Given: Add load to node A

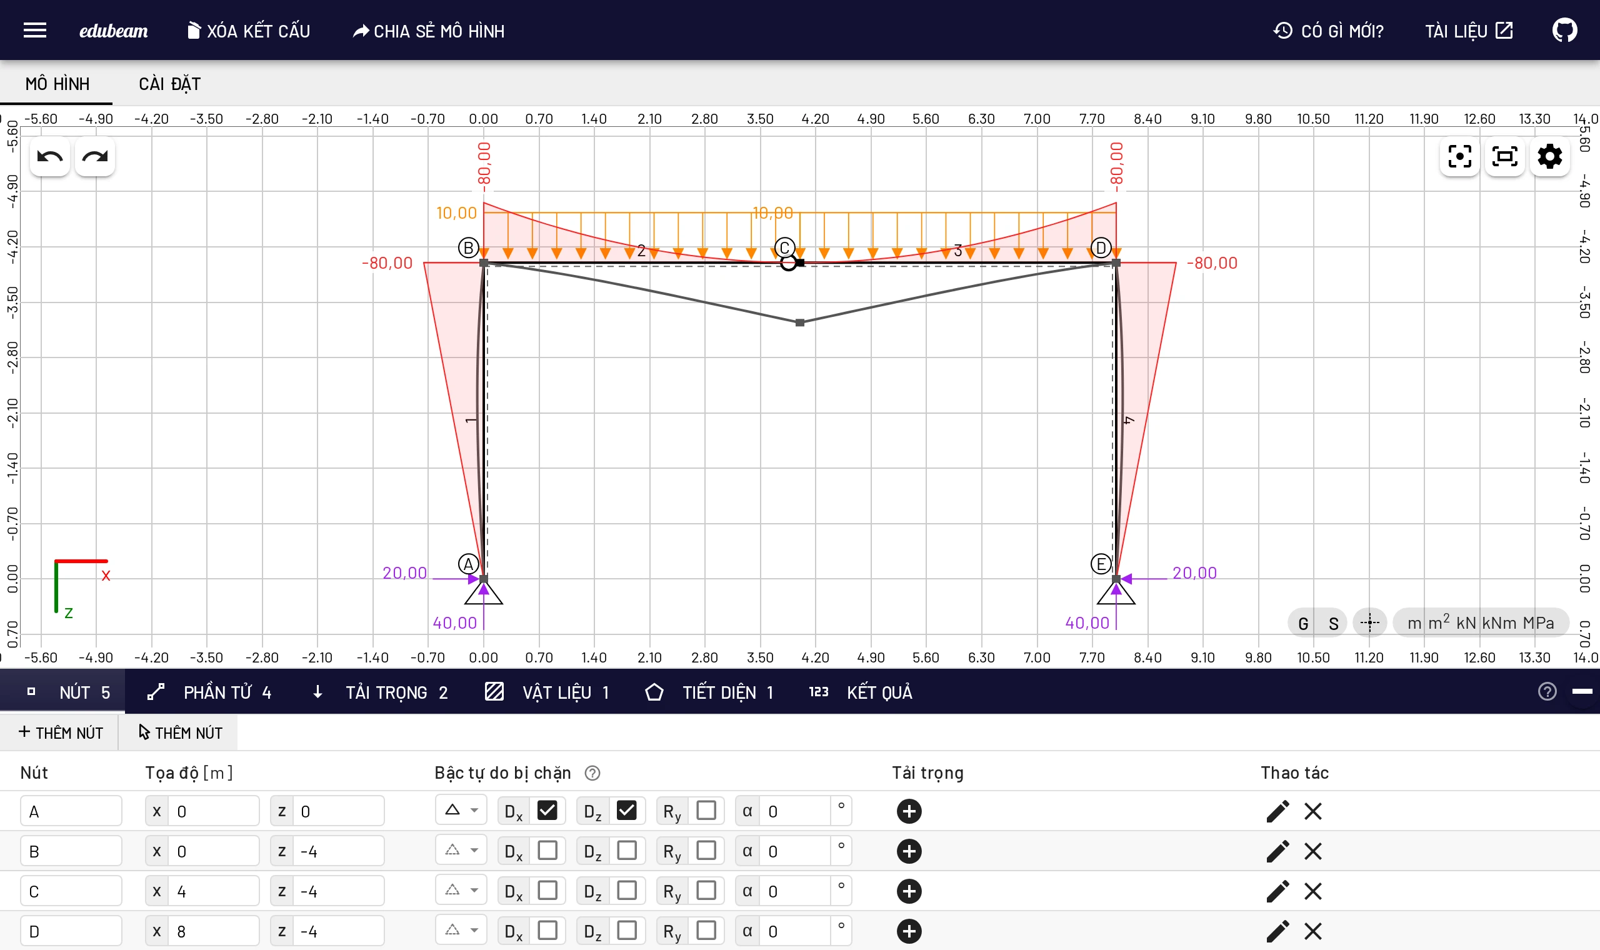Looking at the screenshot, I should [909, 811].
